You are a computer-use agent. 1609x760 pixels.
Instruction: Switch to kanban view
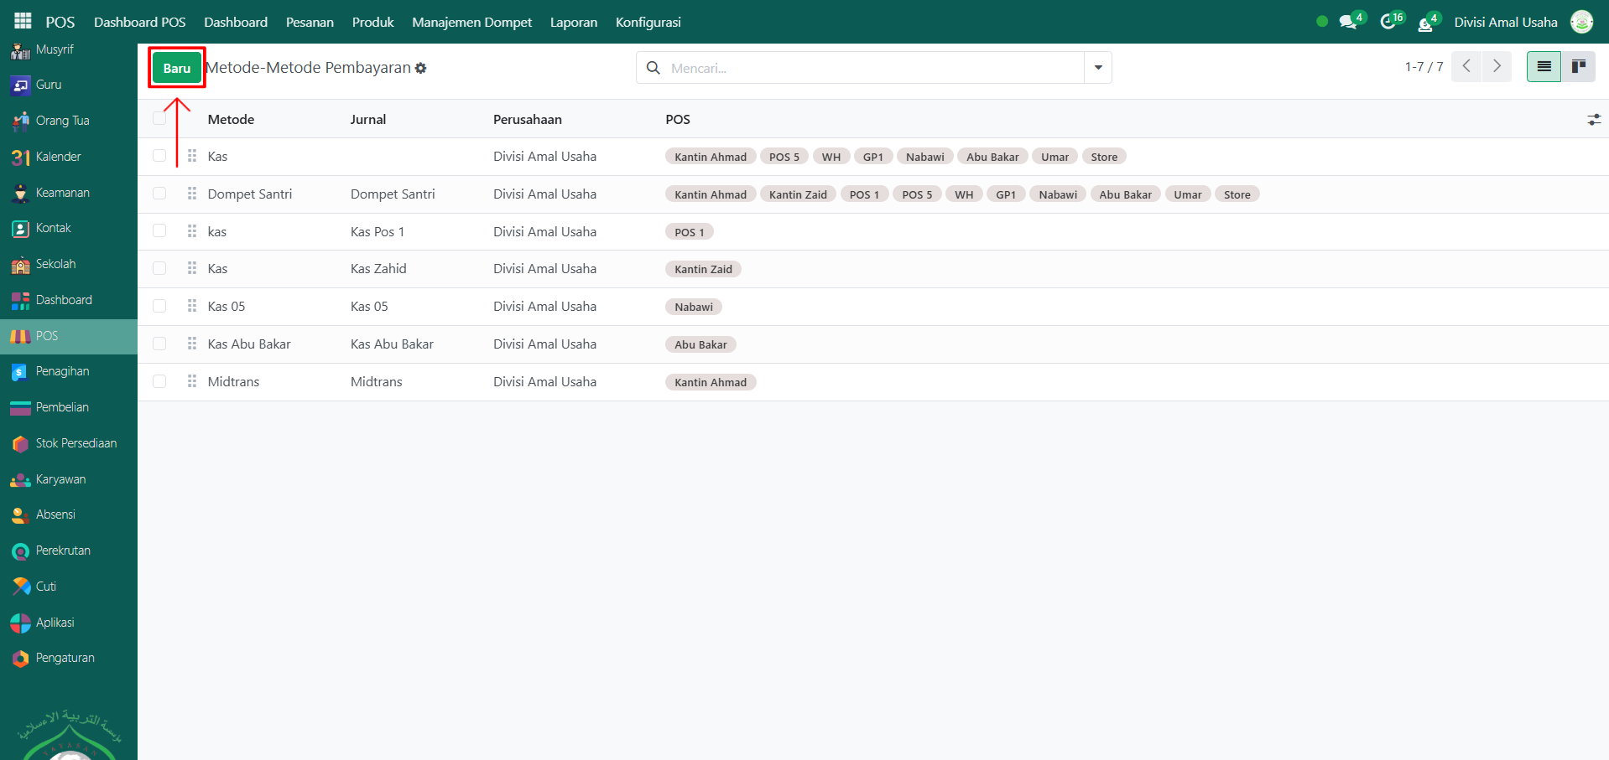(1578, 66)
